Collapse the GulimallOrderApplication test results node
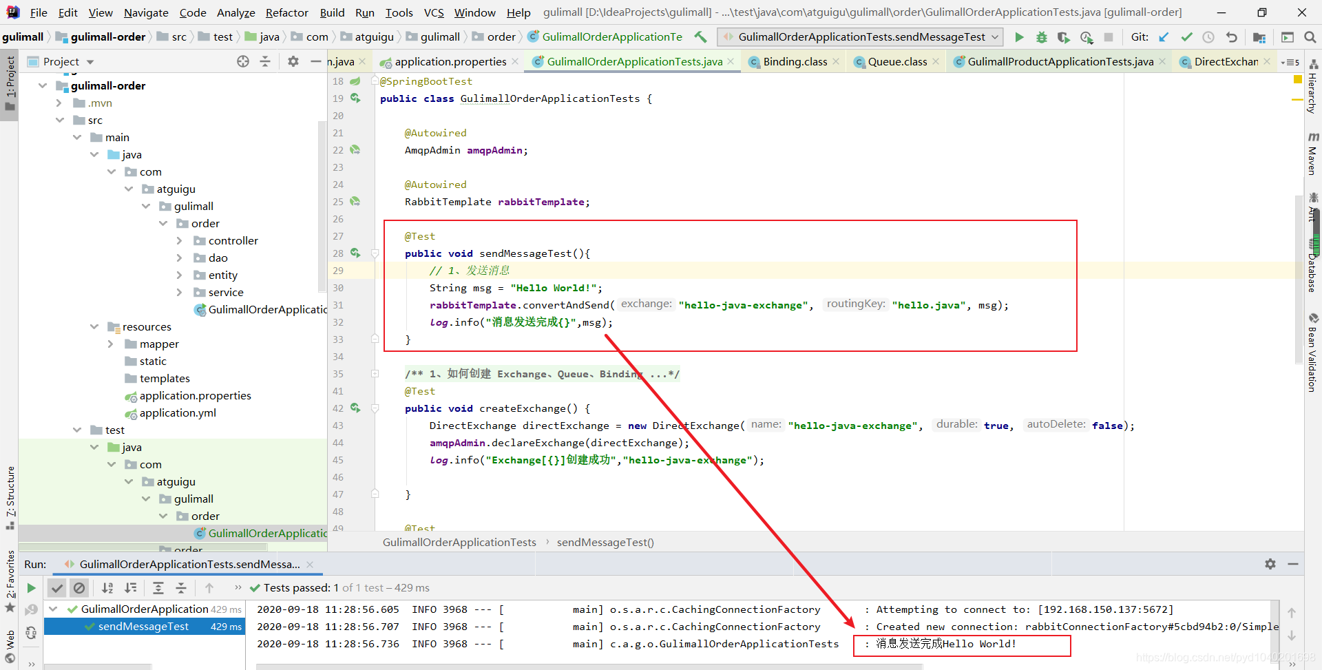1322x670 pixels. [53, 609]
